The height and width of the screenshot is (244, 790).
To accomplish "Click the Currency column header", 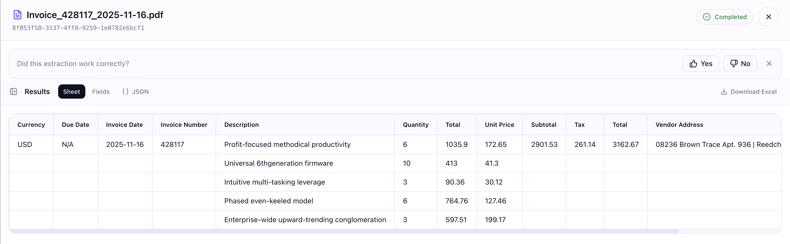I will 31,125.
